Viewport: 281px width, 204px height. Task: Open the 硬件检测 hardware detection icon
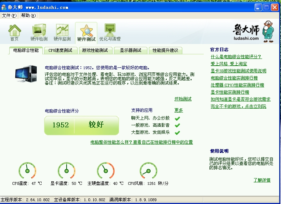tap(39, 33)
